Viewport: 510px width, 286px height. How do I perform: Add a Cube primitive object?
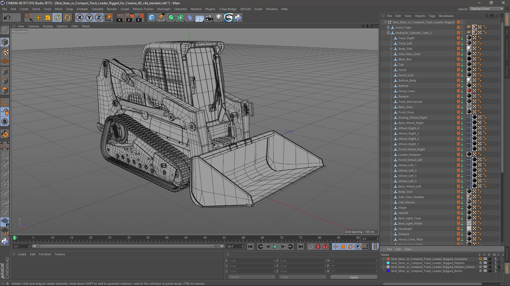pyautogui.click(x=152, y=18)
